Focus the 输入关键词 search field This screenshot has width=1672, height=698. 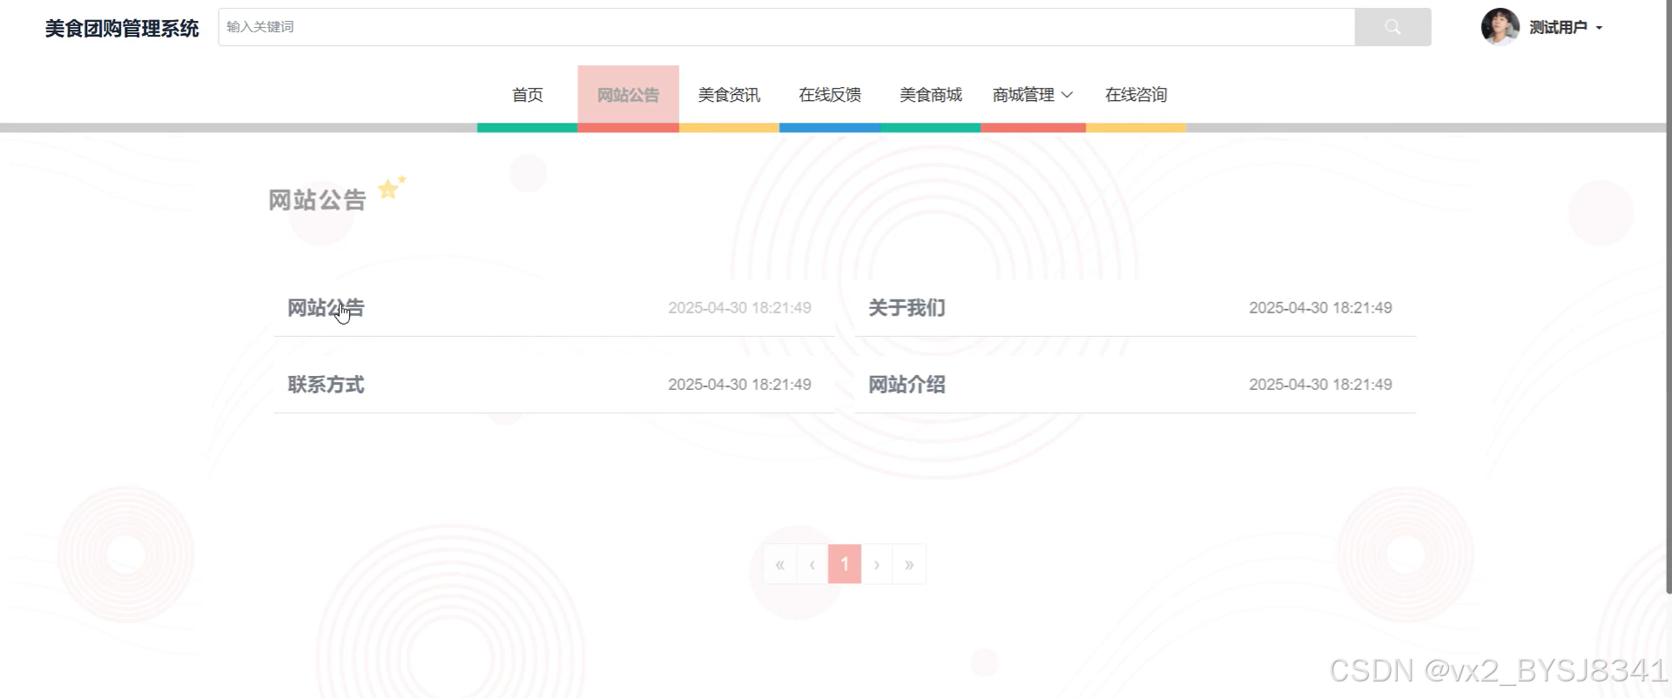point(786,27)
